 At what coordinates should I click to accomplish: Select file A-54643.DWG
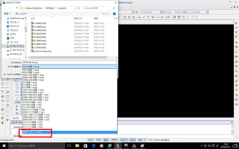tap(40, 23)
